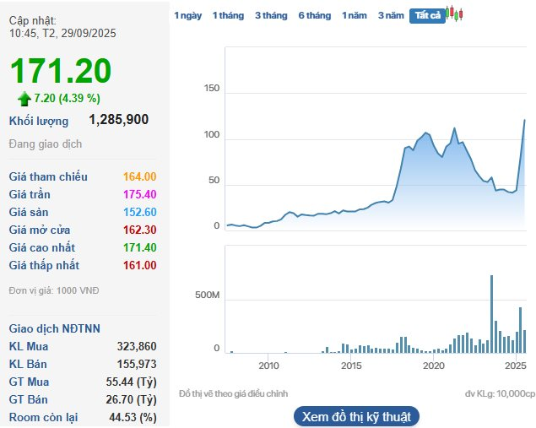Select the 1 tháng chart range
Viewport: 536px width, 428px height.
(227, 16)
